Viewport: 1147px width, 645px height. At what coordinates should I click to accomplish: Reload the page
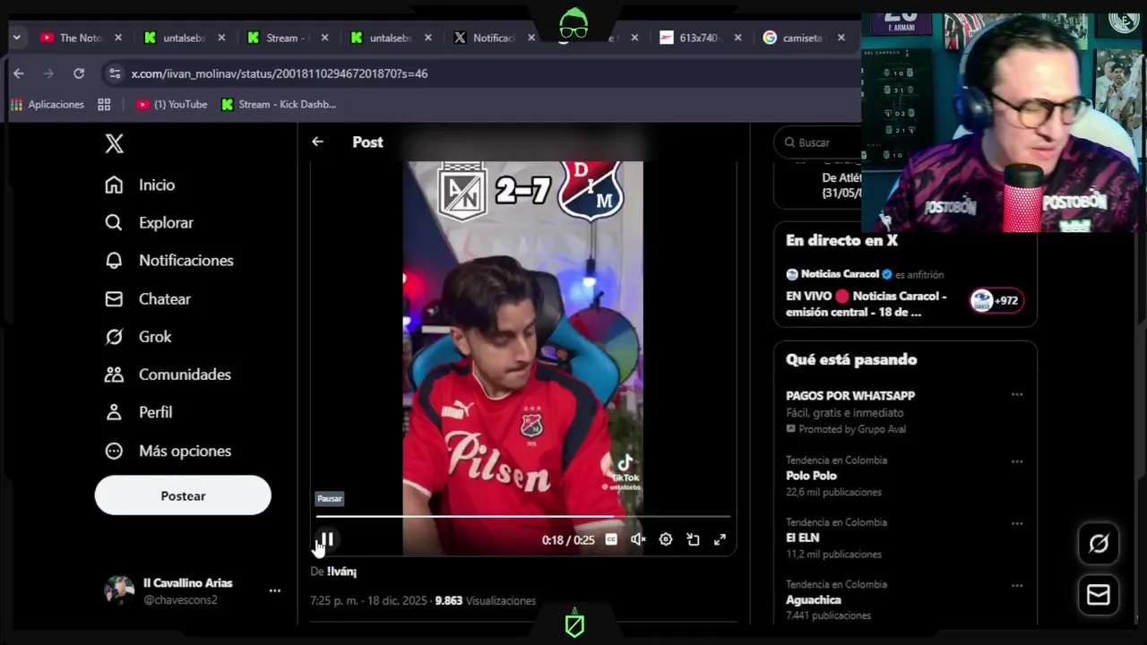[x=79, y=73]
